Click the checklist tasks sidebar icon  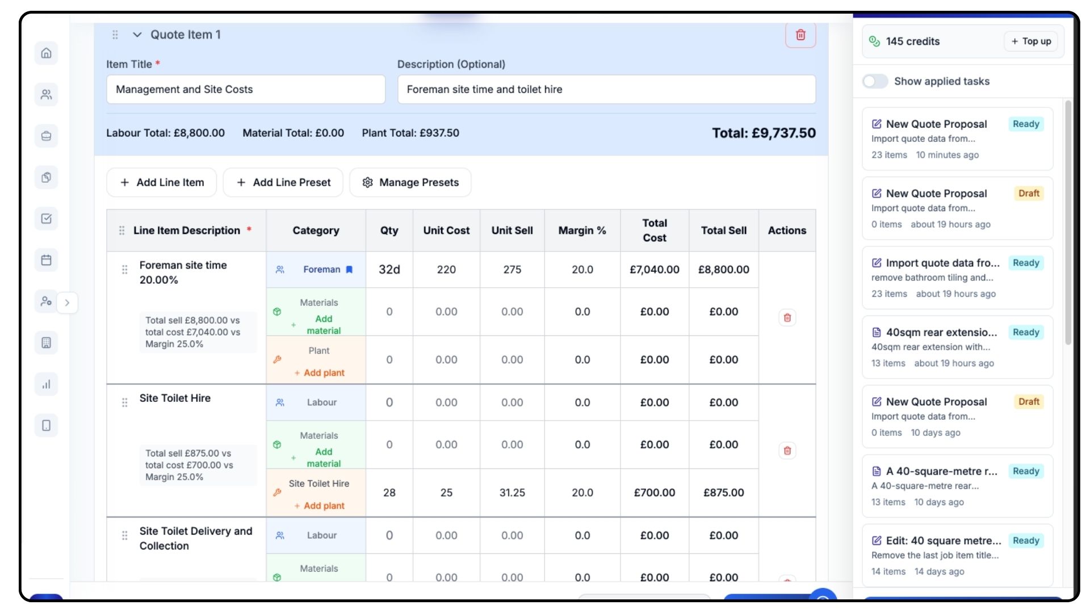pos(47,219)
